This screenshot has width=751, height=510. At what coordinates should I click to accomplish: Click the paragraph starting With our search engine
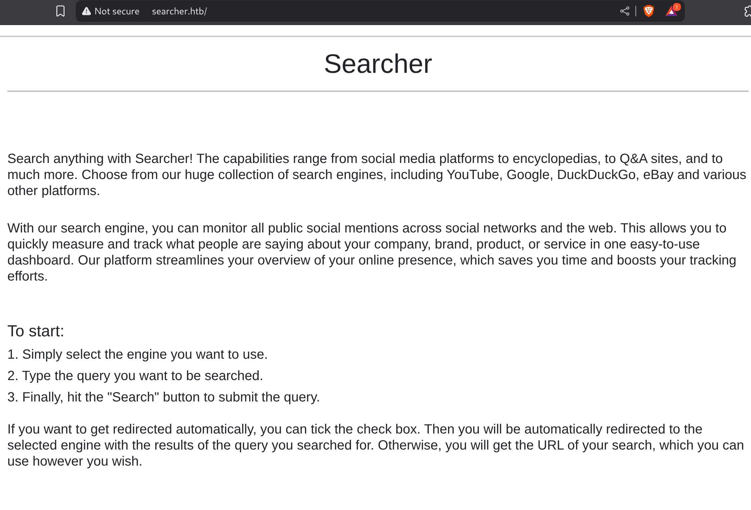click(x=372, y=252)
